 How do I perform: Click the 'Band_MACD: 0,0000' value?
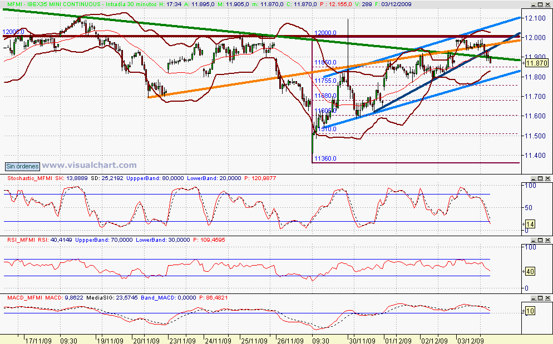click(x=169, y=298)
